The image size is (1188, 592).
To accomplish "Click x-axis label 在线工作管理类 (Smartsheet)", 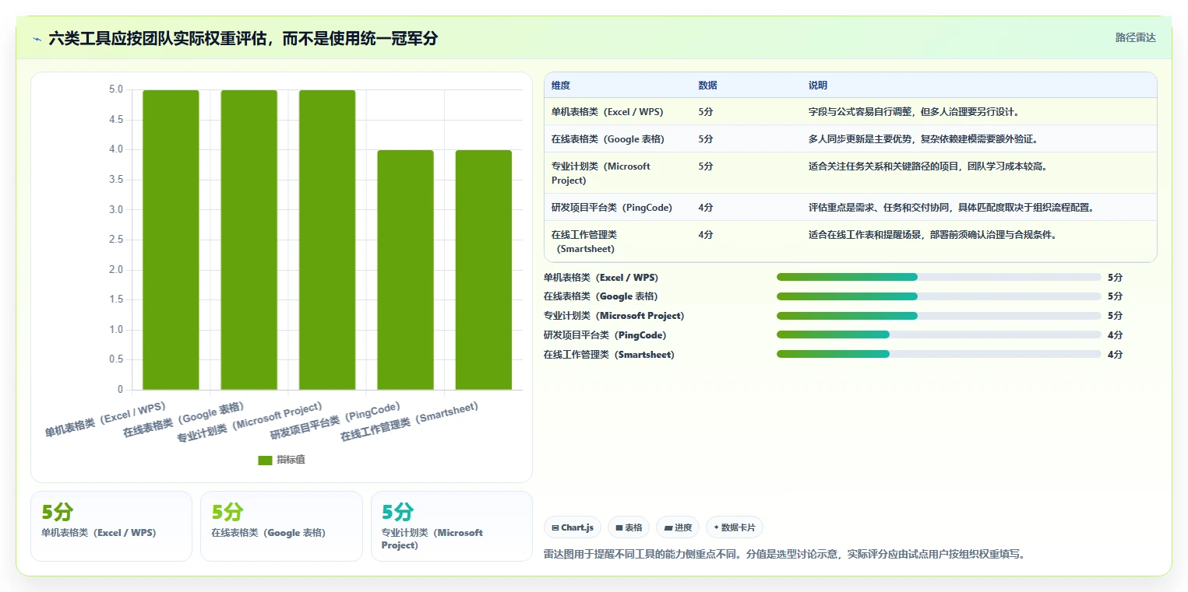I will pyautogui.click(x=409, y=422).
